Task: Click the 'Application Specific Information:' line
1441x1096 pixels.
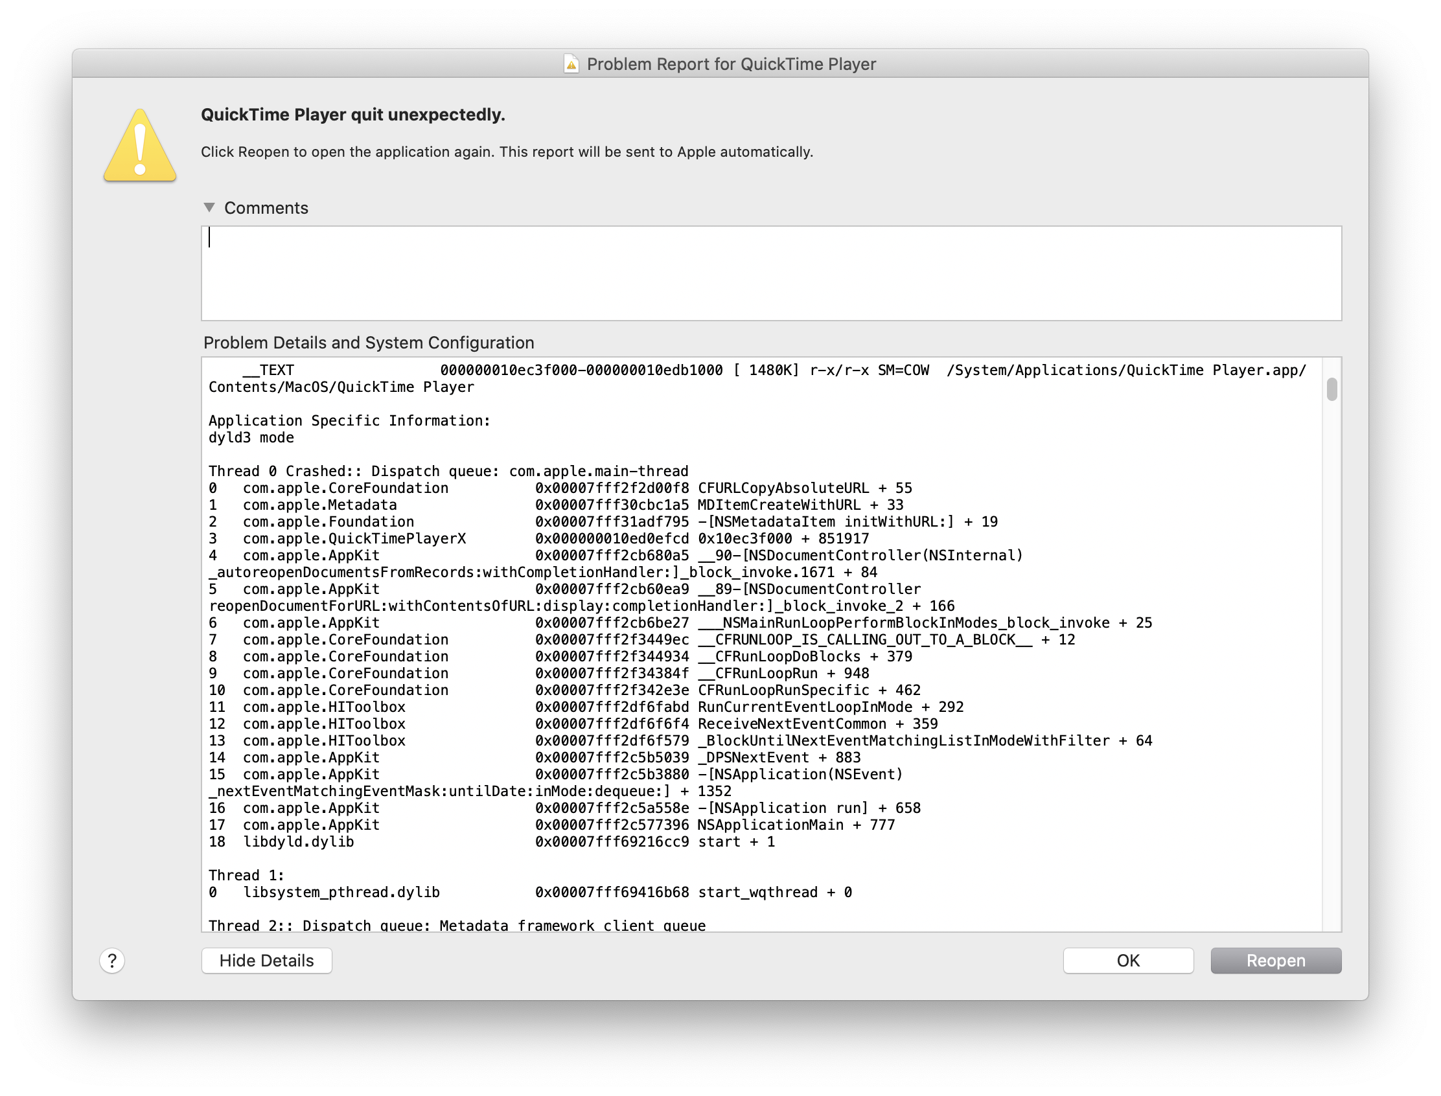Action: 349,421
